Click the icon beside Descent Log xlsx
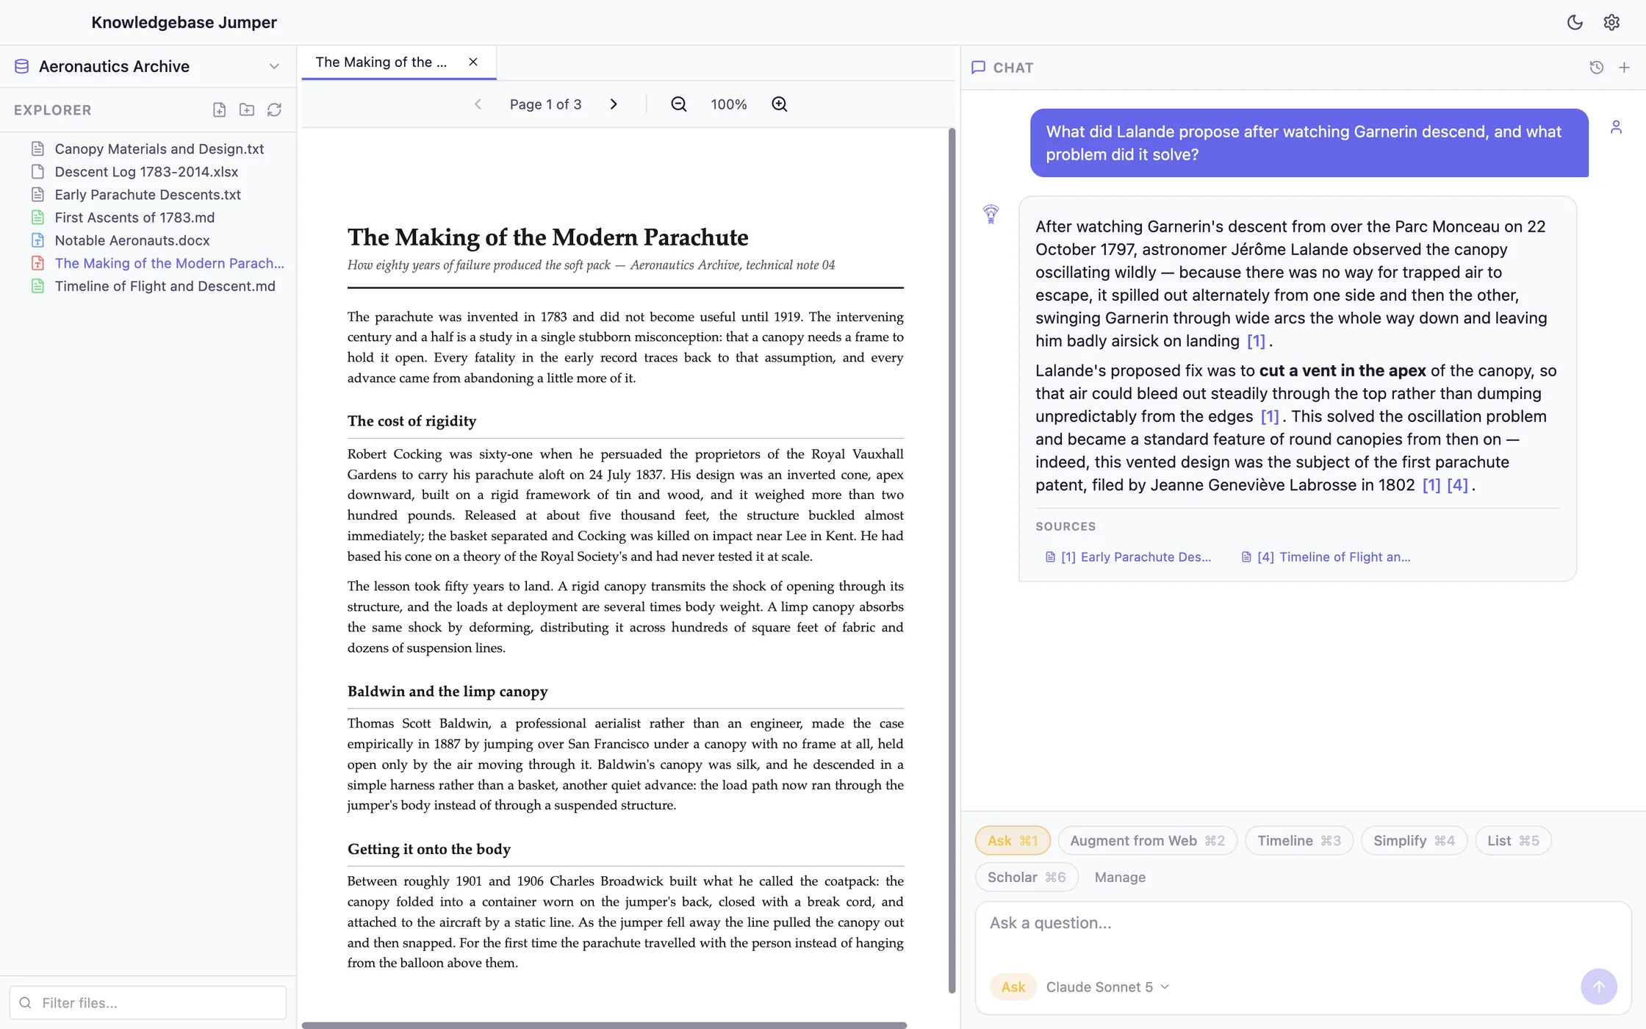 coord(37,171)
